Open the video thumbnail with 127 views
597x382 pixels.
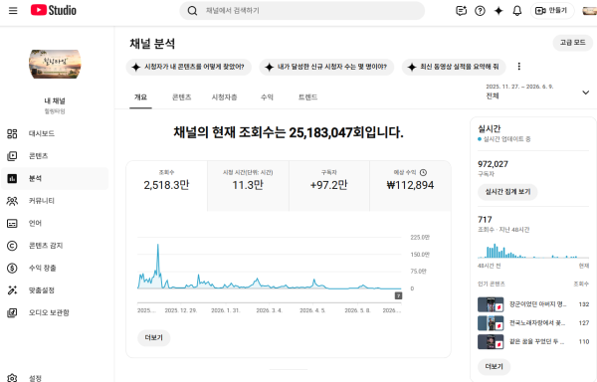[x=491, y=323]
